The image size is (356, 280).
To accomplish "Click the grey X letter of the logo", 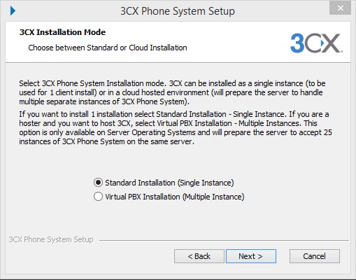I will click(x=331, y=43).
